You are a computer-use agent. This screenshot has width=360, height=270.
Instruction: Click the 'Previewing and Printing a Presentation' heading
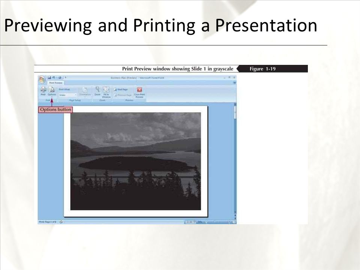coord(161,25)
